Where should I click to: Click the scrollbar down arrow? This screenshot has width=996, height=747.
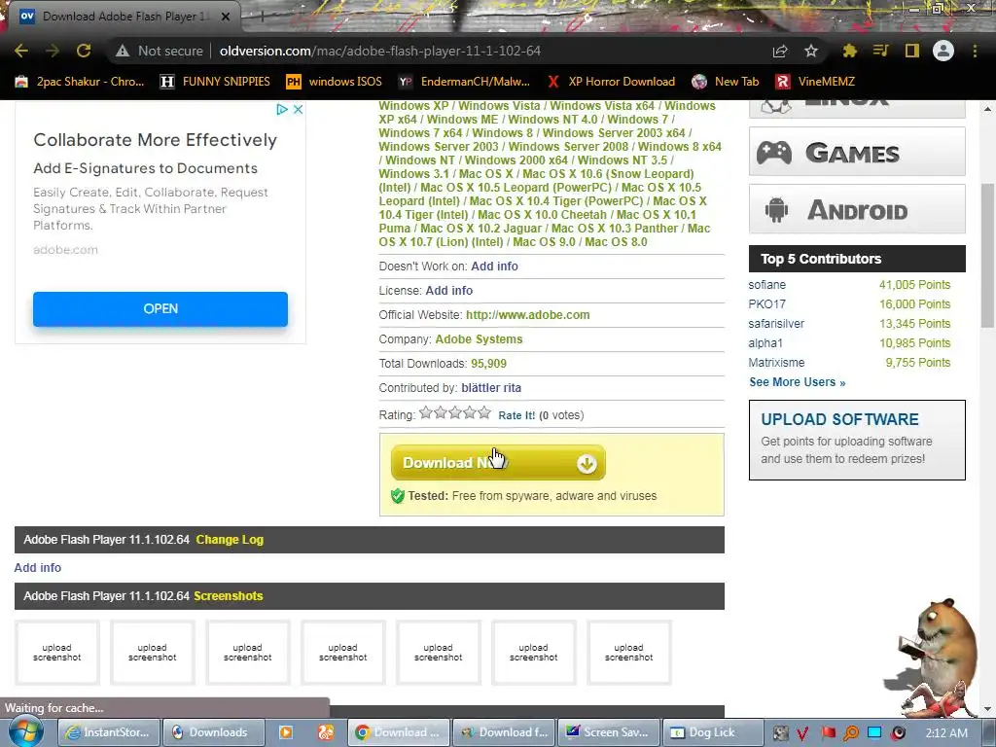click(988, 709)
